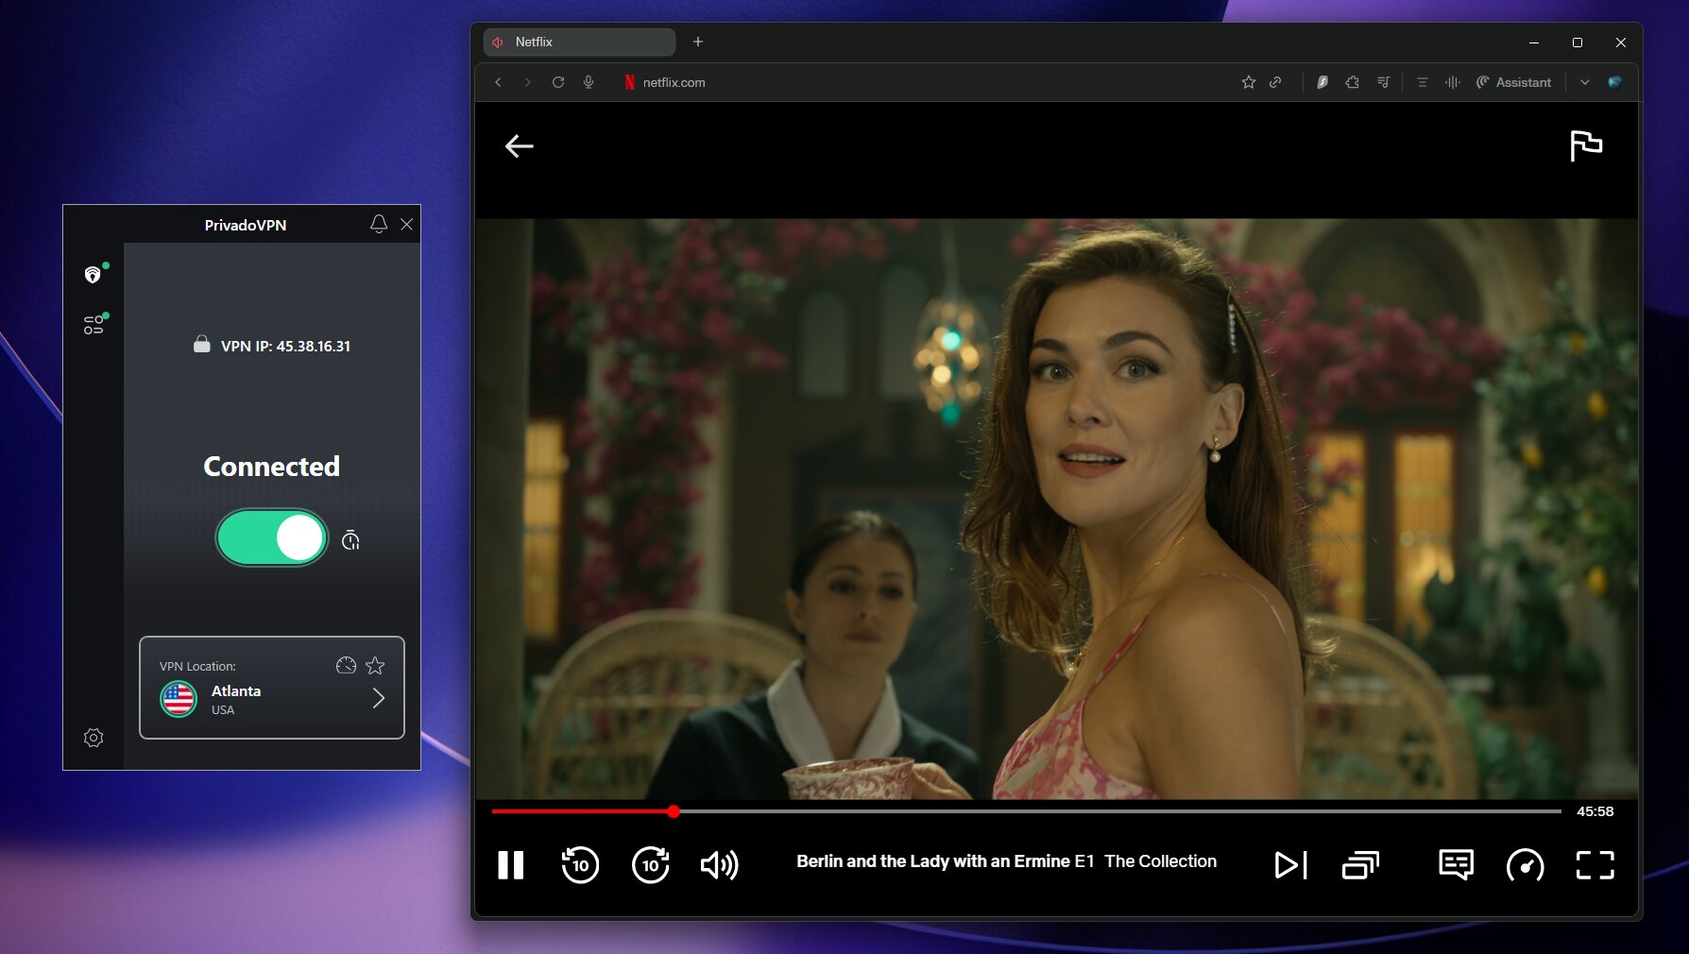The image size is (1689, 954).
Task: Enter fullscreen mode
Action: pyautogui.click(x=1595, y=864)
